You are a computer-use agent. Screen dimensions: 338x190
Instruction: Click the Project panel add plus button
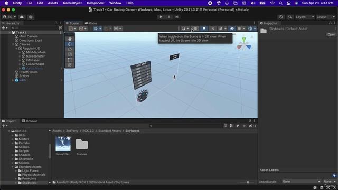click(x=4, y=126)
